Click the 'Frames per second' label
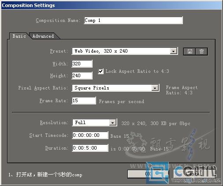The height and width of the screenshot is (186, 223). [x=122, y=101]
